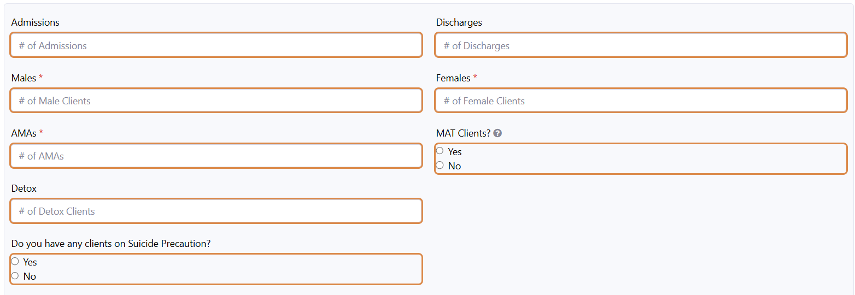
Task: Choose Yes for clients on Suicide Precaution
Action: coord(15,261)
